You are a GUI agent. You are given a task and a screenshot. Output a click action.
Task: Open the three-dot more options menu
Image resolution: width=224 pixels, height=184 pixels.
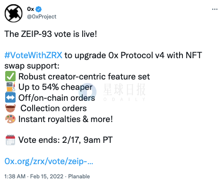point(215,9)
